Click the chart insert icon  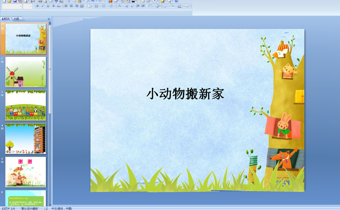[x=110, y=1]
